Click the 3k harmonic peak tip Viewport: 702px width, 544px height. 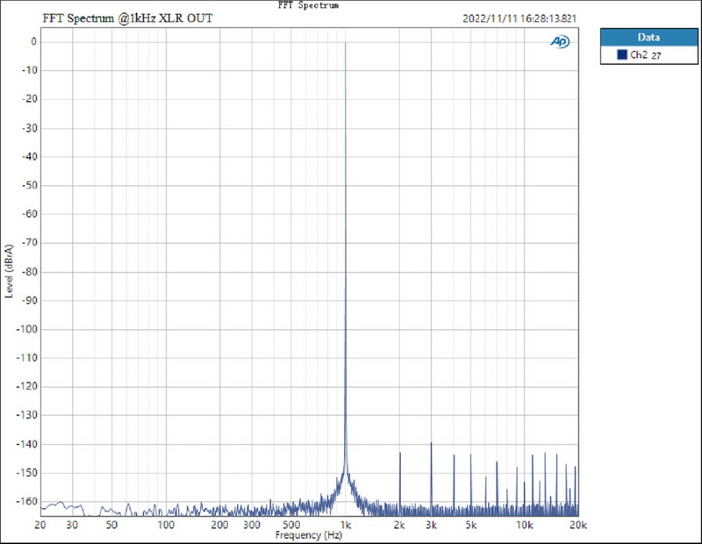coord(432,443)
